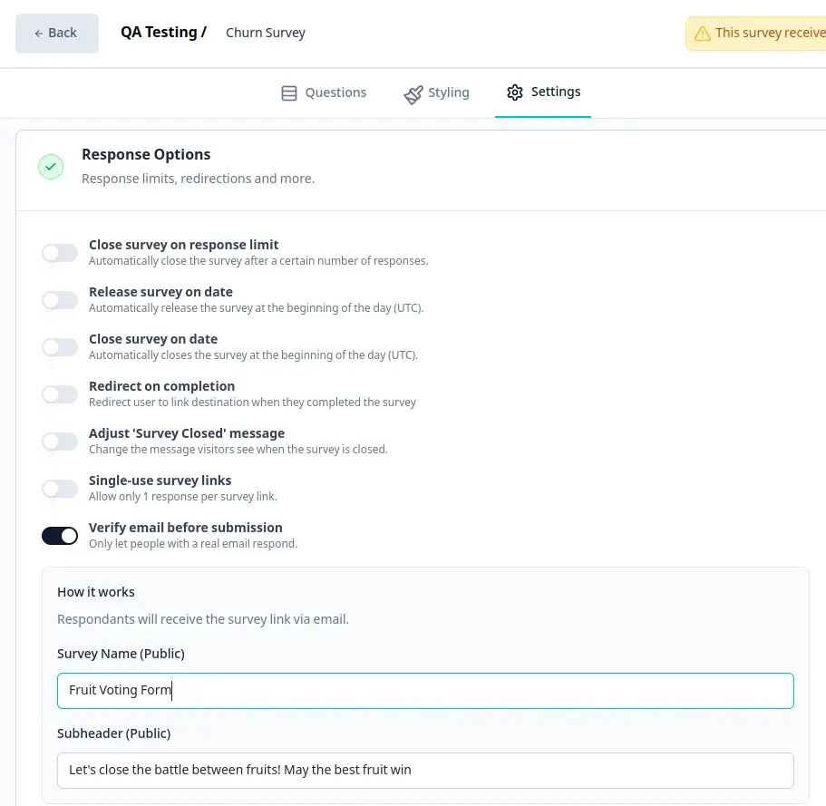
Task: Click the Subheader (Public) input field
Action: 425,771
